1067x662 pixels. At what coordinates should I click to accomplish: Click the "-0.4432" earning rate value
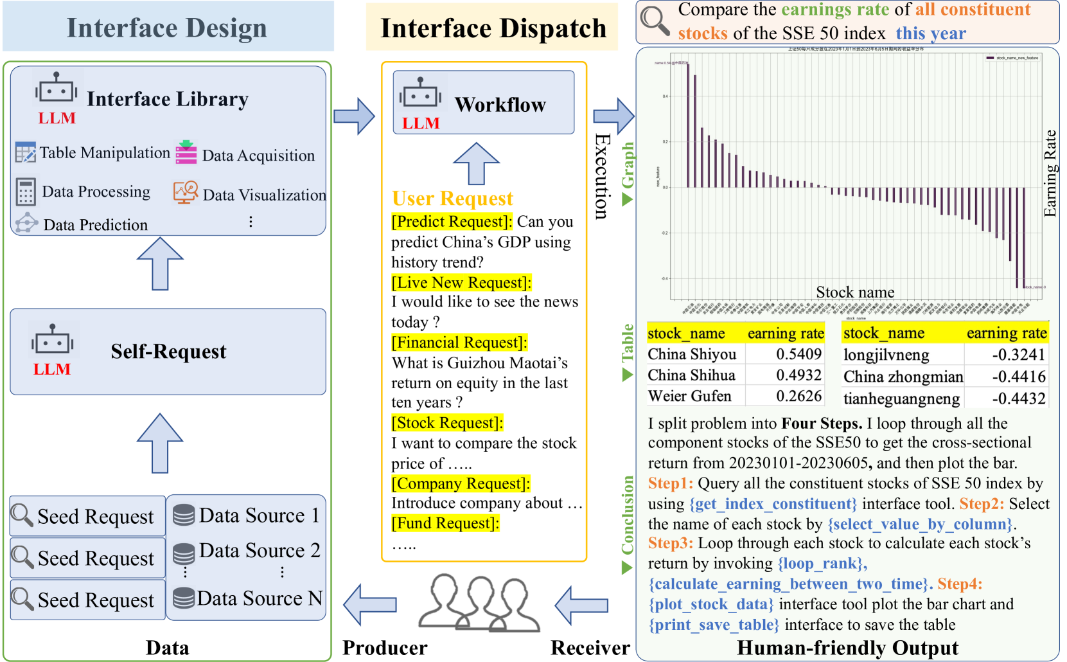1019,398
